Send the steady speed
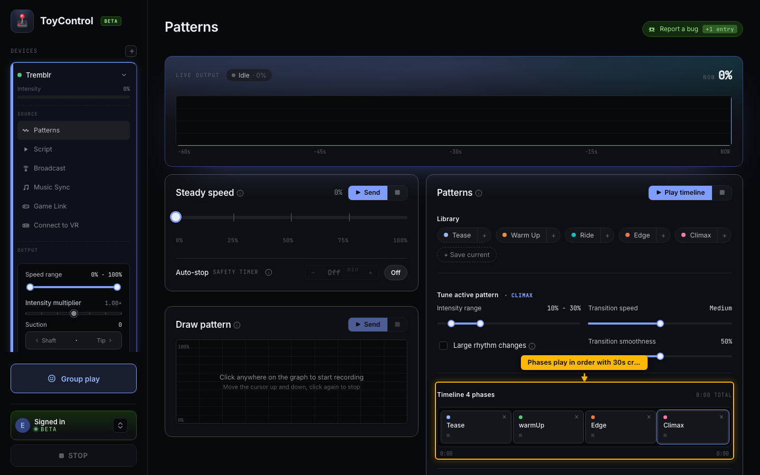Viewport: 760px width, 475px height. point(368,193)
